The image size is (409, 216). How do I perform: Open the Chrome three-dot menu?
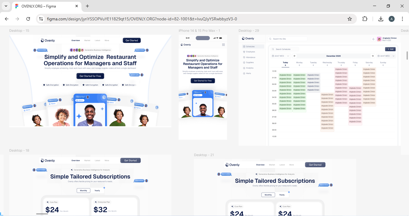pos(402,19)
